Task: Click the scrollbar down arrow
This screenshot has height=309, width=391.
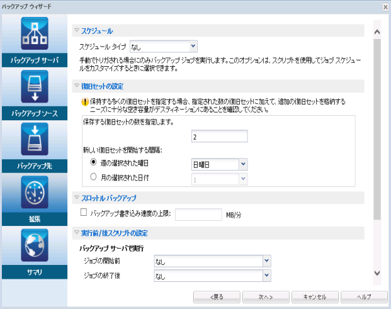Action: [377, 273]
